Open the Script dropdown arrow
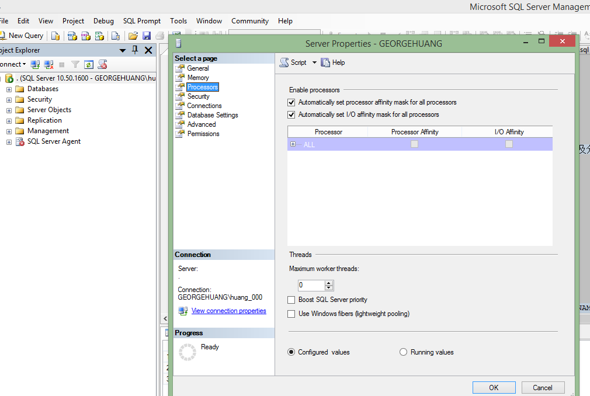590x396 pixels. pyautogui.click(x=314, y=62)
